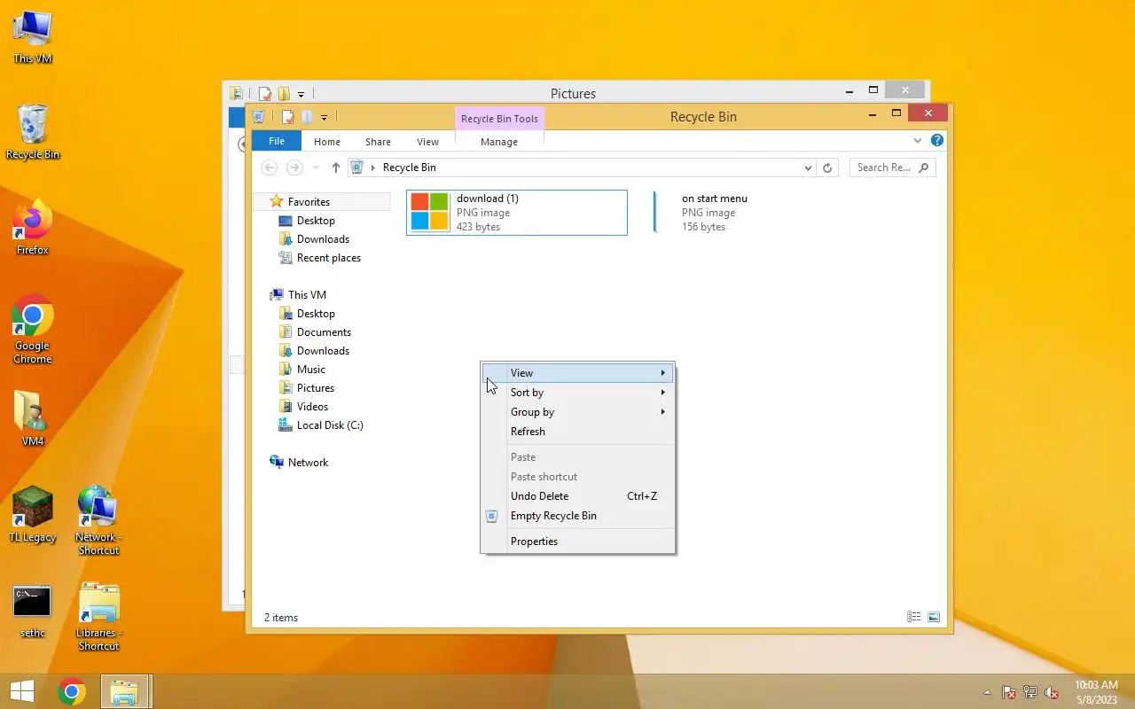
Task: Click the Pictures window title bar
Action: click(573, 93)
